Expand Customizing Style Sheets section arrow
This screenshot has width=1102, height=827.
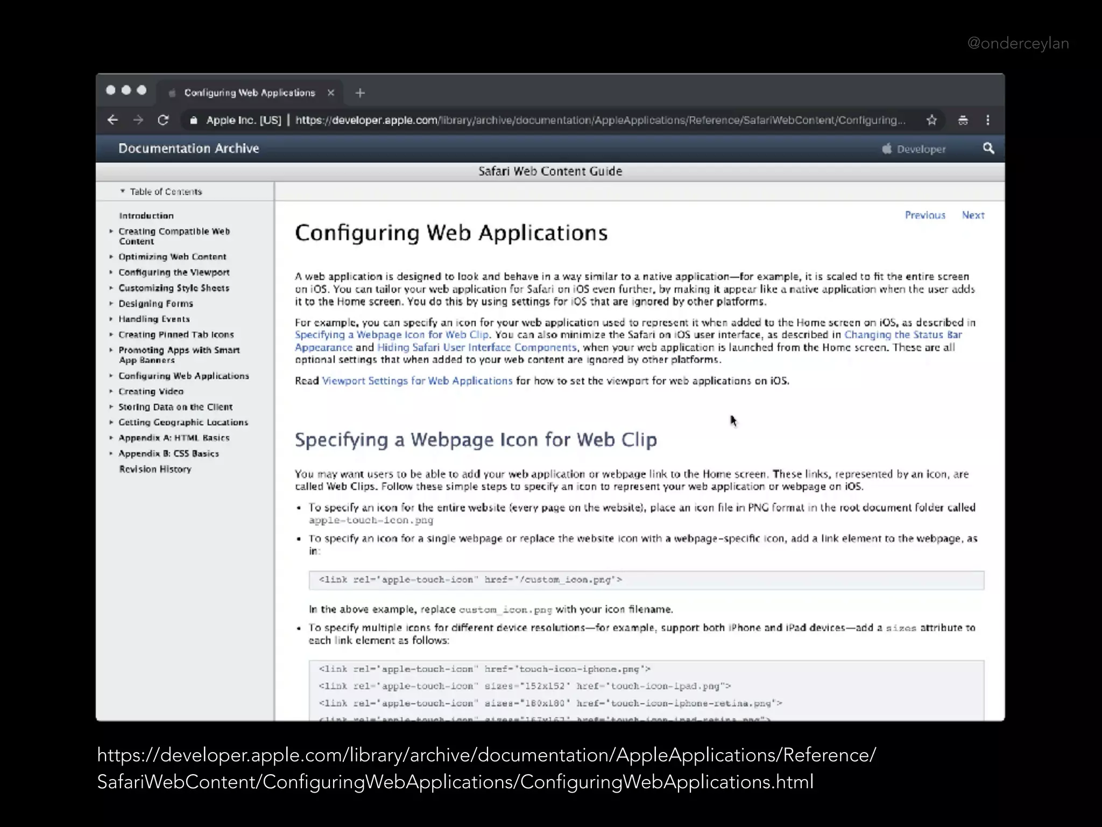(111, 288)
